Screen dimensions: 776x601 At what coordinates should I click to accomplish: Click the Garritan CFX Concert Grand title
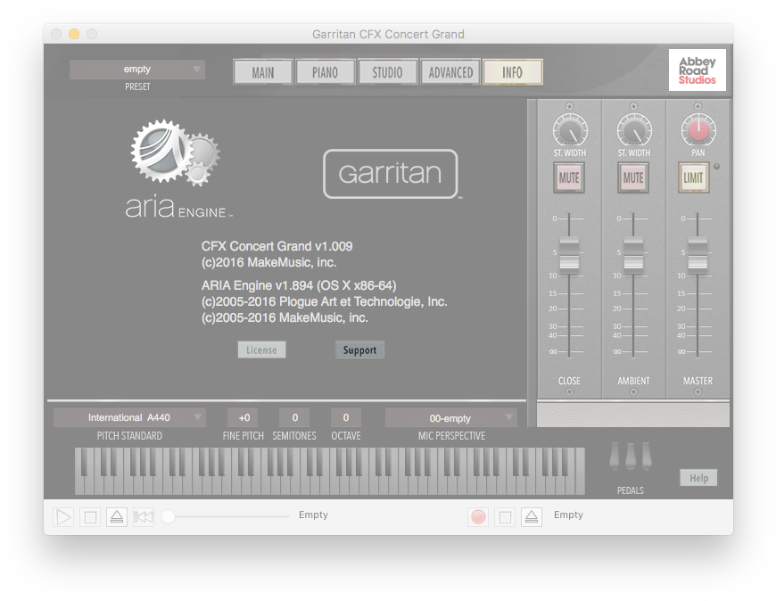pos(388,34)
